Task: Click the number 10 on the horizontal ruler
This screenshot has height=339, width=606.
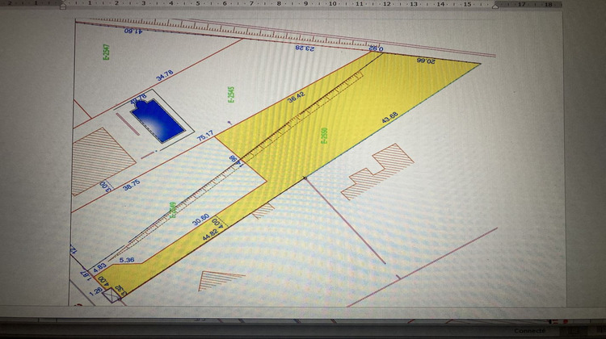Action: (332, 4)
